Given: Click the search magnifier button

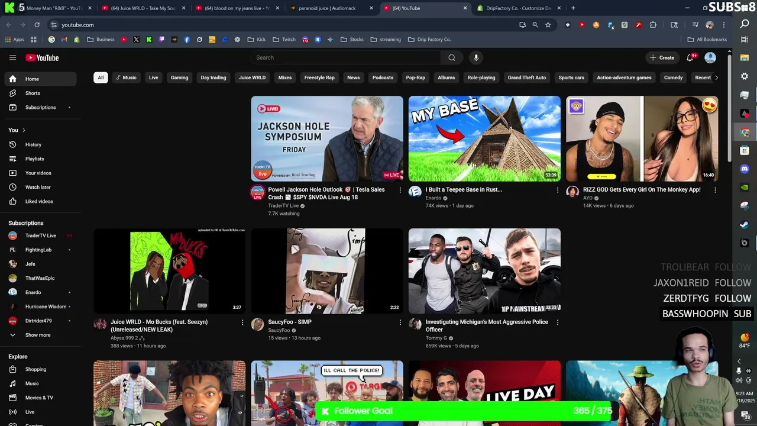Looking at the screenshot, I should (x=452, y=57).
